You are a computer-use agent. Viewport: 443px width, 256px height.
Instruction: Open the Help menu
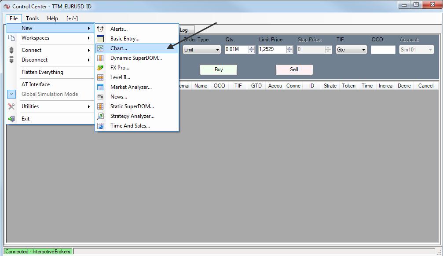pos(52,18)
